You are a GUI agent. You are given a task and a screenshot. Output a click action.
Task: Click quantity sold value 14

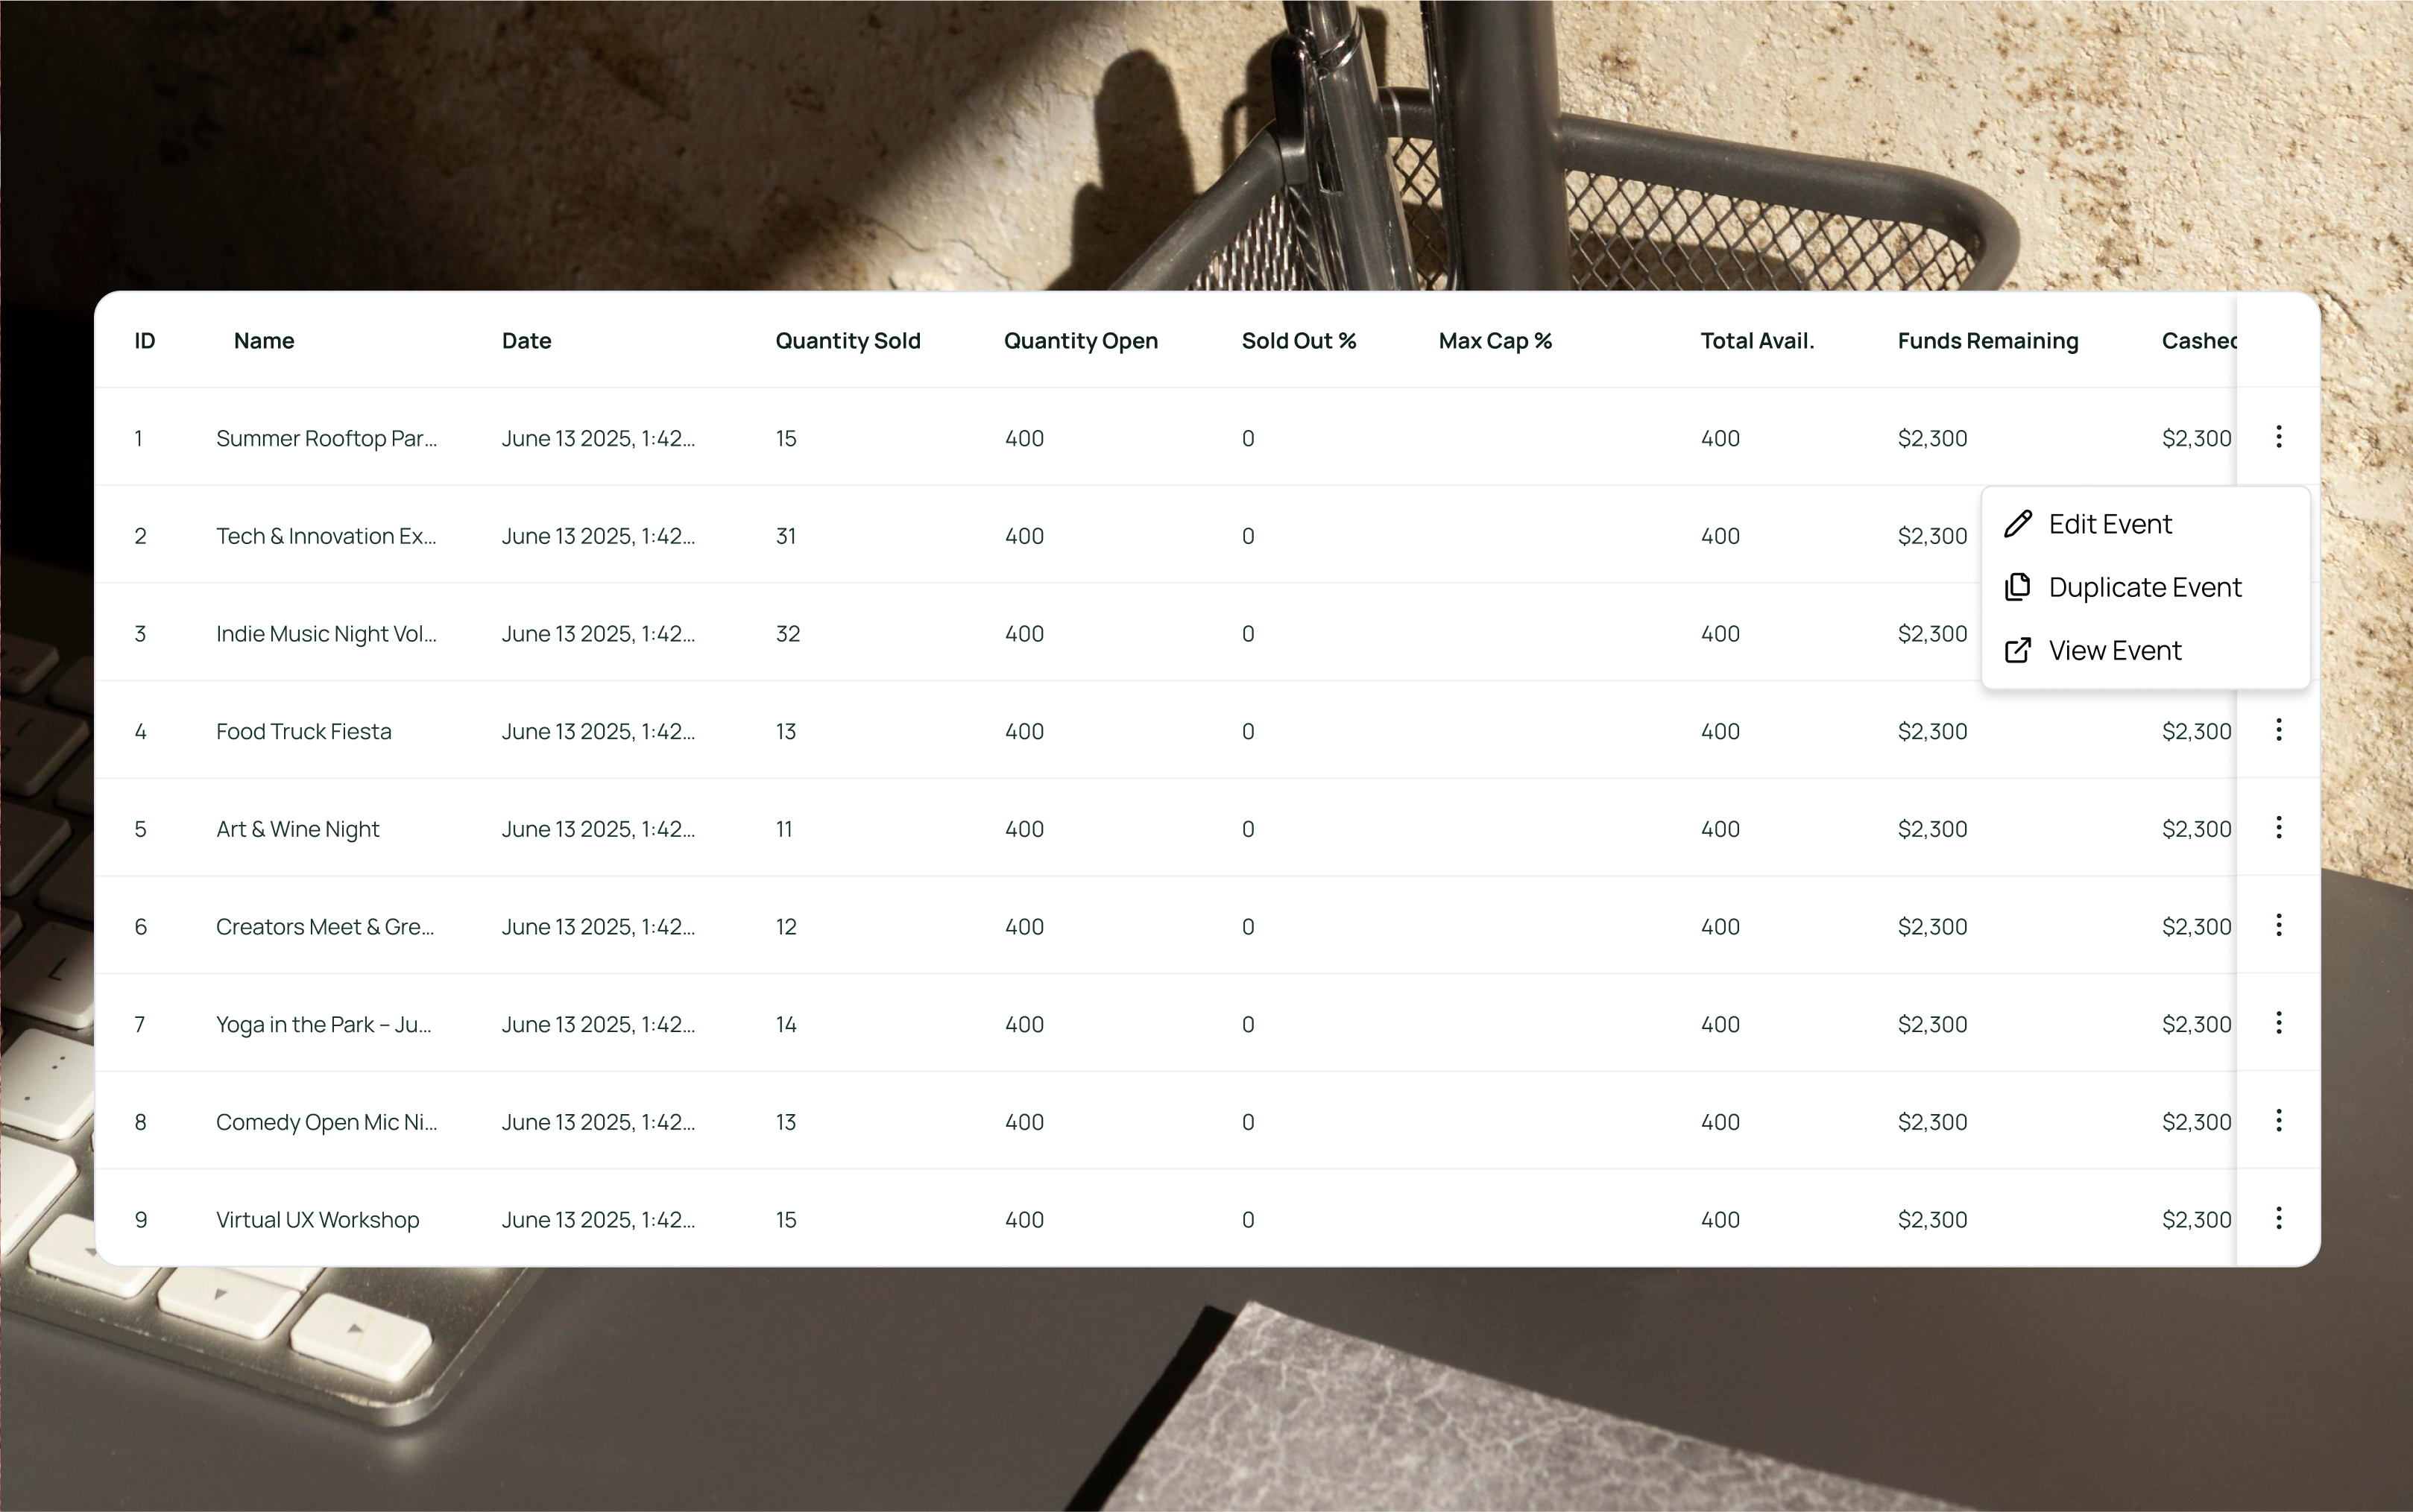pyautogui.click(x=786, y=1024)
